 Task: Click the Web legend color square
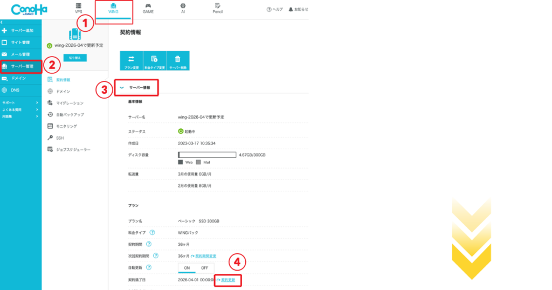coord(180,162)
